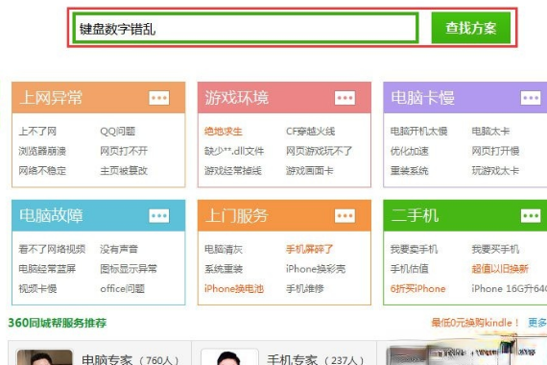
Task: Open 系统重装 service link
Action: [x=224, y=269]
